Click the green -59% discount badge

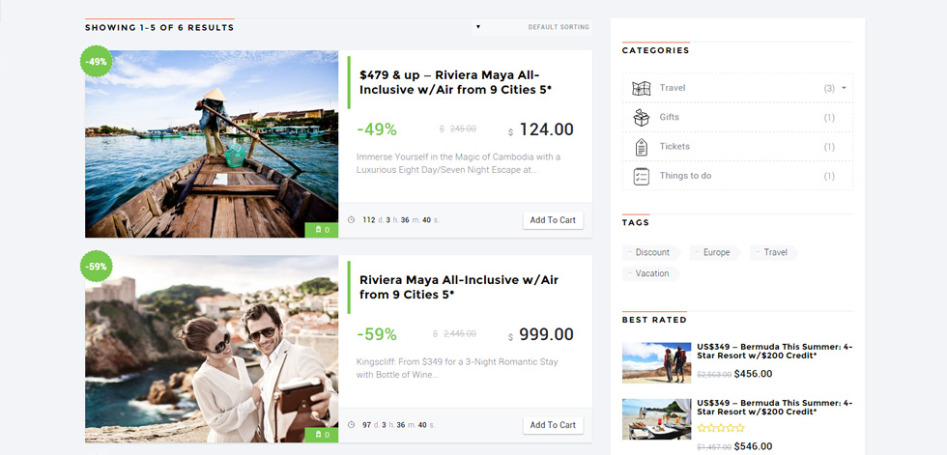pos(96,266)
